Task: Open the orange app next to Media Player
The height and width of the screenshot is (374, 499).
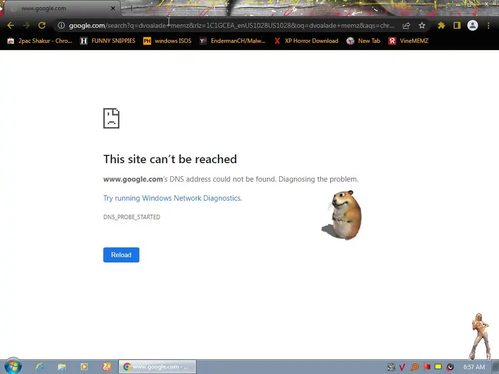Action: (x=107, y=367)
